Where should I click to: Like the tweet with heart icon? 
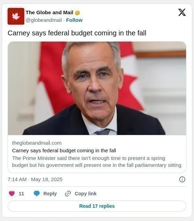point(12,194)
